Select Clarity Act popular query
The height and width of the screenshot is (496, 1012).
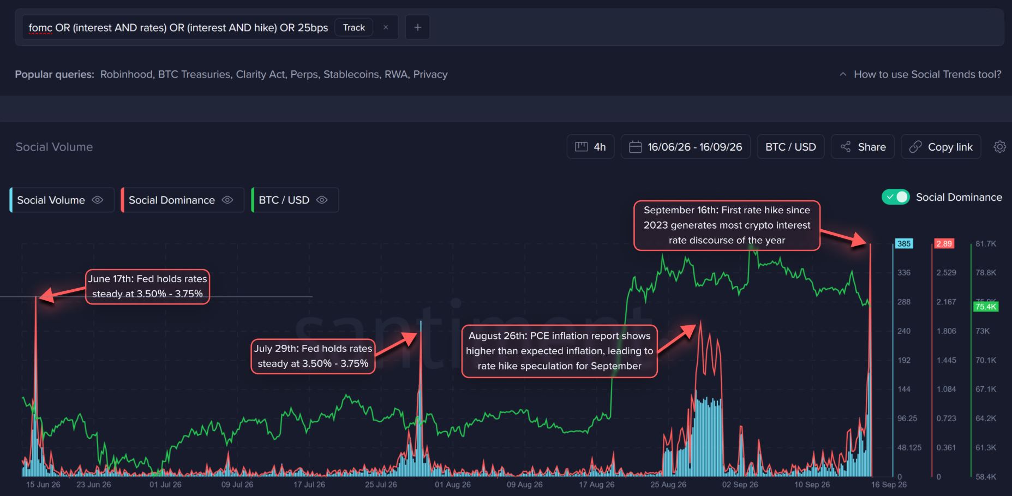[x=260, y=74]
